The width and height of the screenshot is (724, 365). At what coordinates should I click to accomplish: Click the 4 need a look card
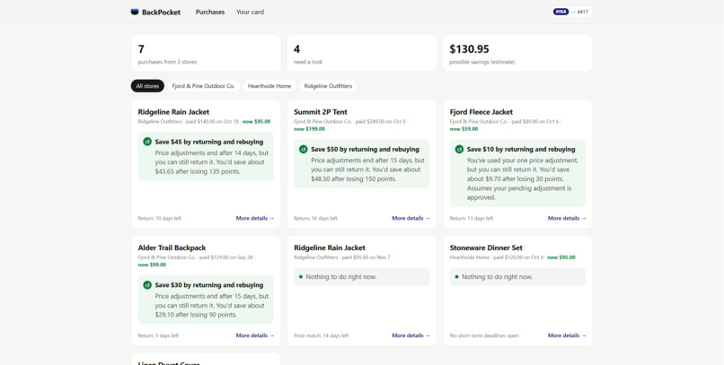(x=361, y=53)
